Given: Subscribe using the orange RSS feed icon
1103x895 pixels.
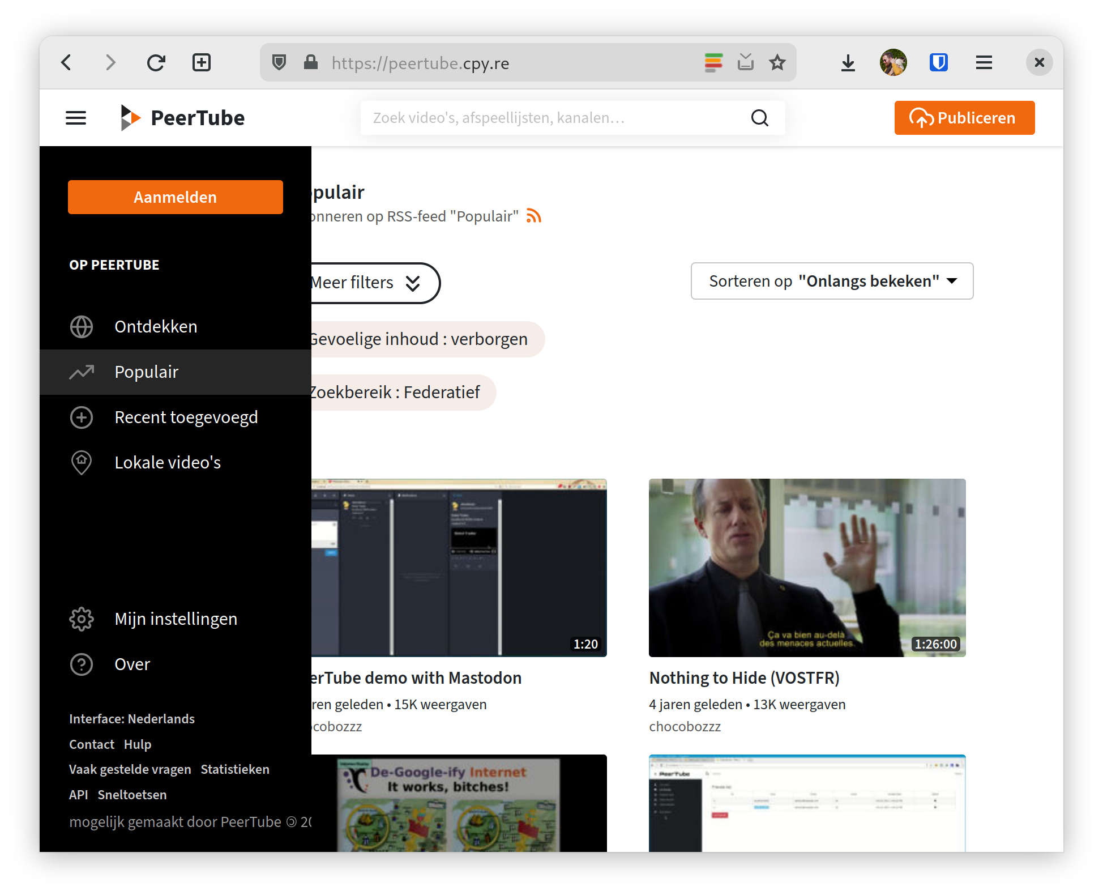Looking at the screenshot, I should (x=533, y=216).
